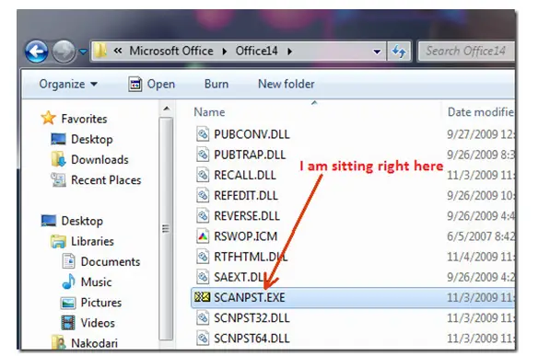Create a New folder

tap(287, 84)
